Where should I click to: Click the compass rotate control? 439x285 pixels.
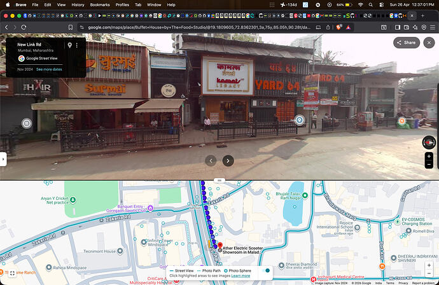429,142
